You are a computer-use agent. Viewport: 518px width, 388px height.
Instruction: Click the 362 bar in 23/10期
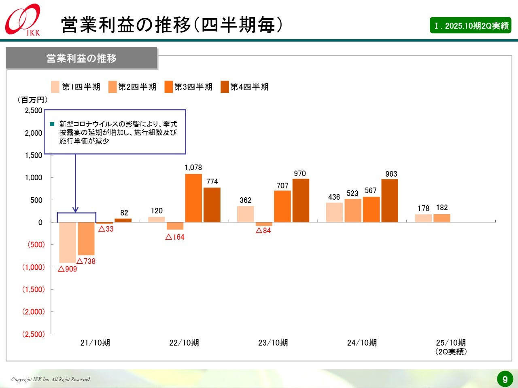pyautogui.click(x=246, y=214)
